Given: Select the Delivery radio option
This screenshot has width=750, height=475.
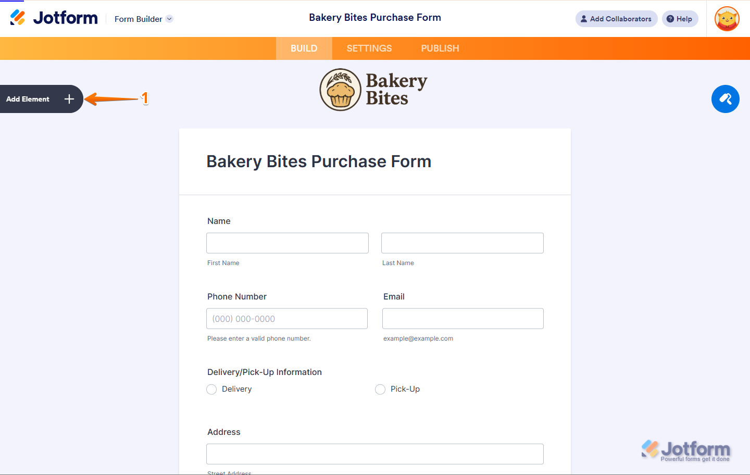Looking at the screenshot, I should (x=211, y=390).
